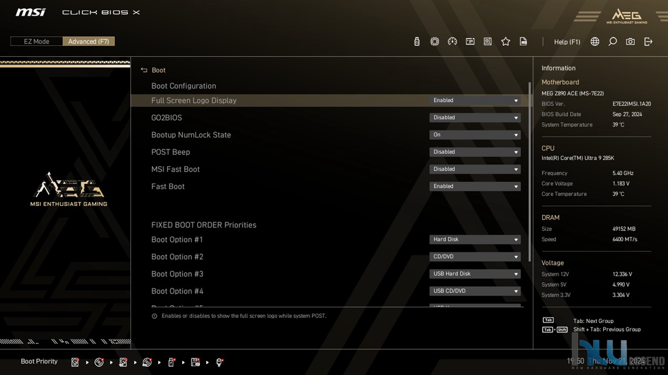Open the M-Flash USB drive icon

tap(417, 41)
